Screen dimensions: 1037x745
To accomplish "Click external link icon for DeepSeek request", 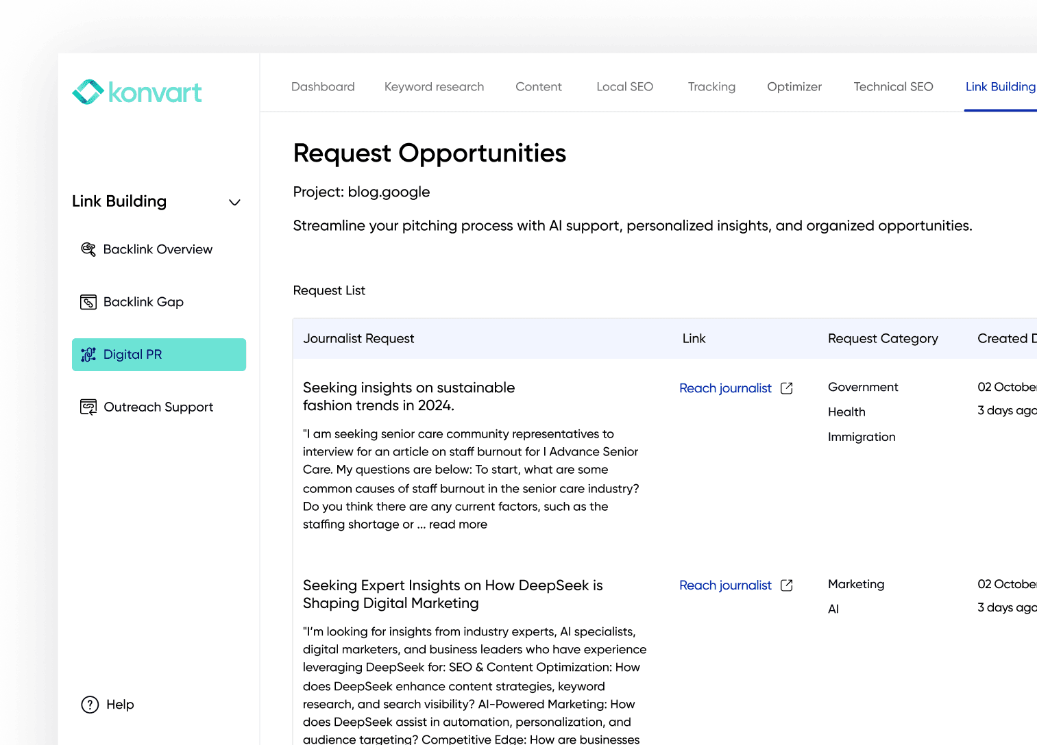I will pos(787,585).
